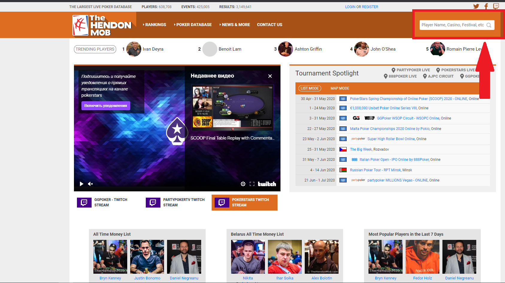Open the Facebook icon in the top bar
The height and width of the screenshot is (283, 505).
click(486, 6)
